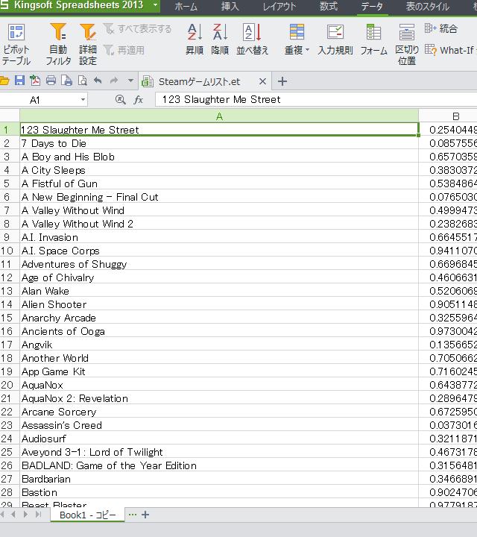Select column A header

point(219,116)
